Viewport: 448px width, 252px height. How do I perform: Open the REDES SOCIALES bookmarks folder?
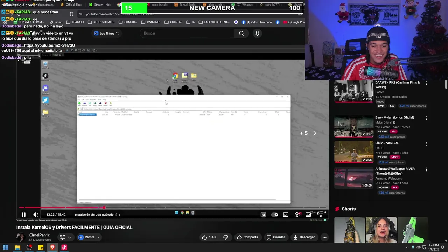point(101,22)
